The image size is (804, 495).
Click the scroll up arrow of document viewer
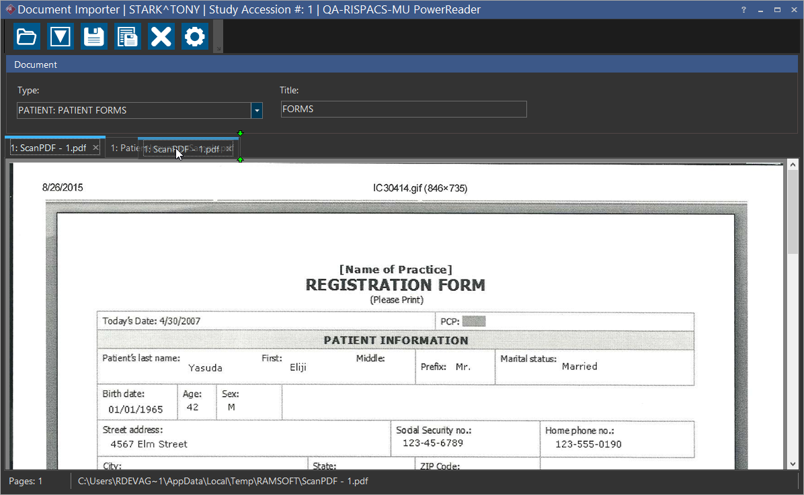coord(792,165)
